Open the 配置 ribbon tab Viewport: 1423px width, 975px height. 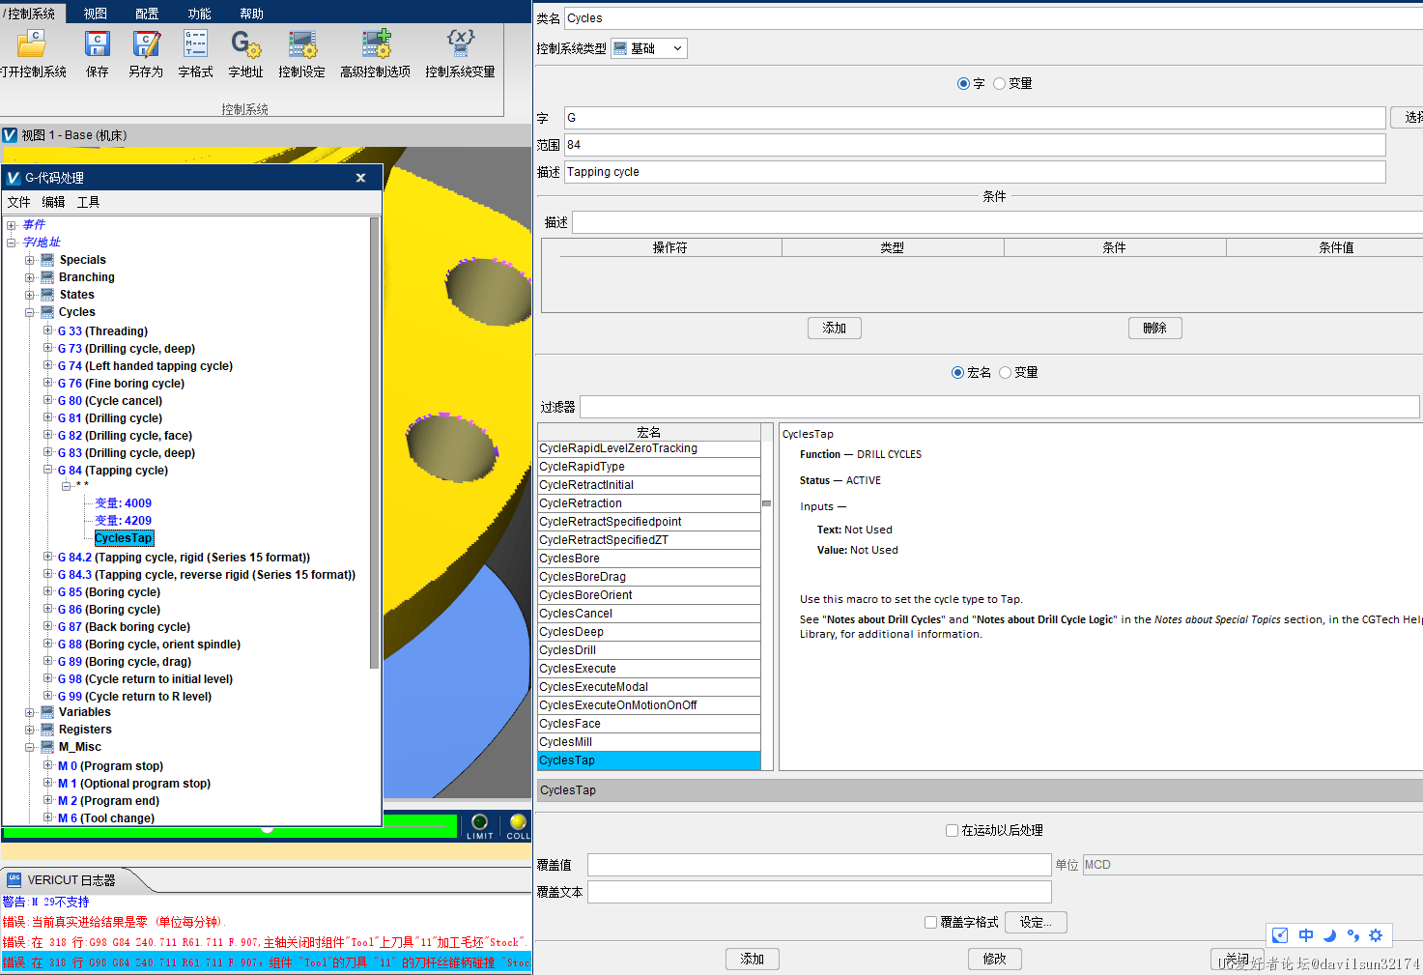coord(147,14)
